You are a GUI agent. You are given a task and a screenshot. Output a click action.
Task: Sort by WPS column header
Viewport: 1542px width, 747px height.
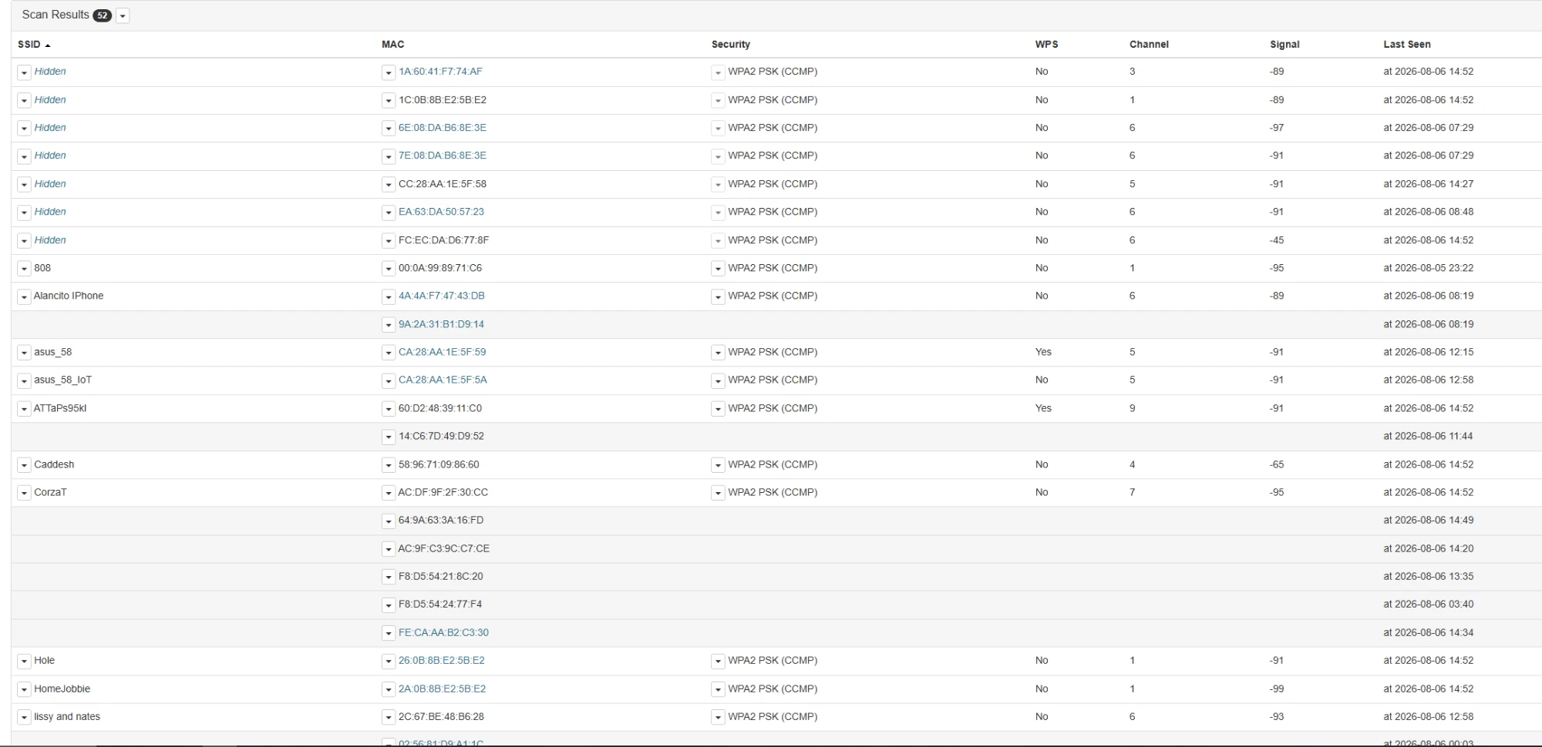pos(1046,45)
